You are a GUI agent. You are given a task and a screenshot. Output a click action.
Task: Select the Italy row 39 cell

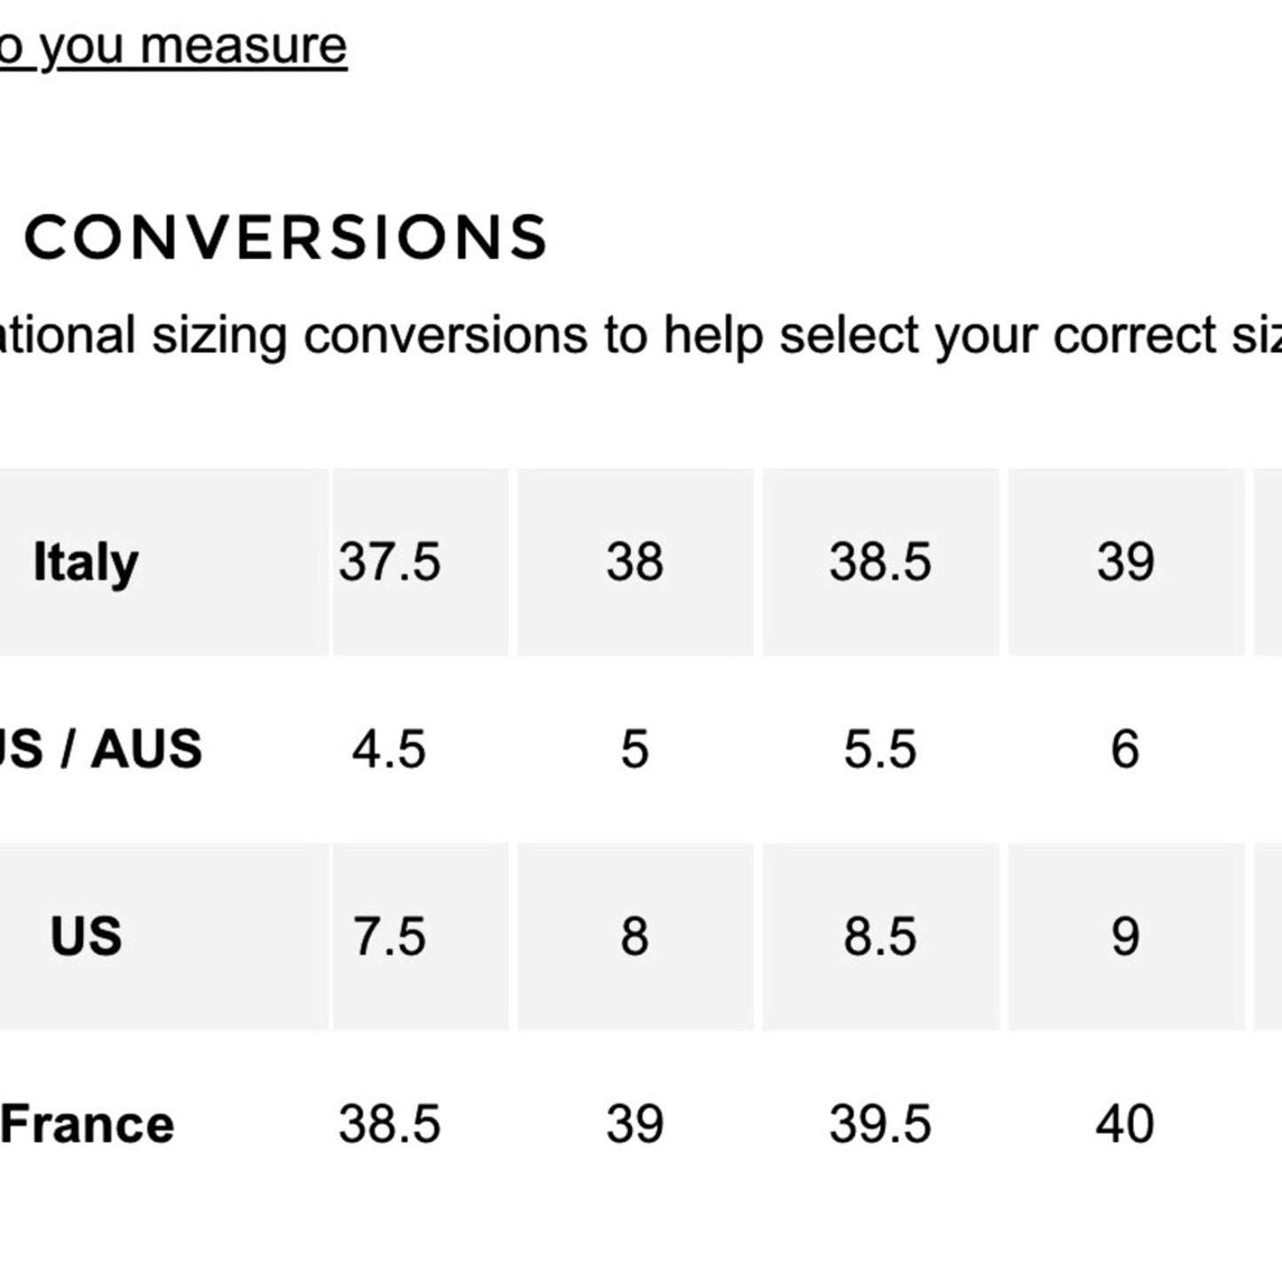(x=1125, y=562)
